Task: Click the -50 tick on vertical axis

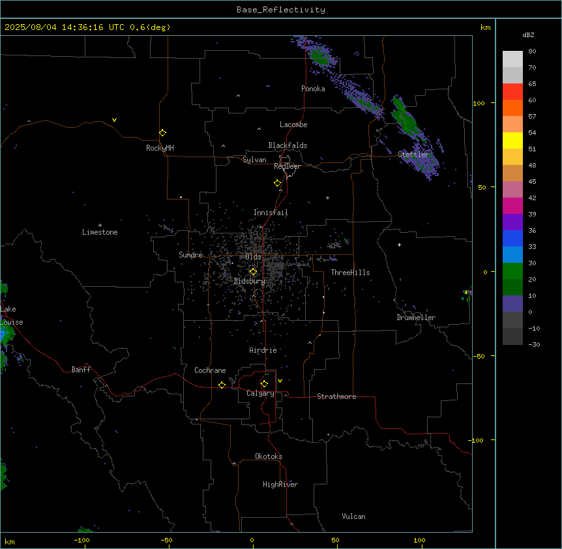Action: point(479,356)
